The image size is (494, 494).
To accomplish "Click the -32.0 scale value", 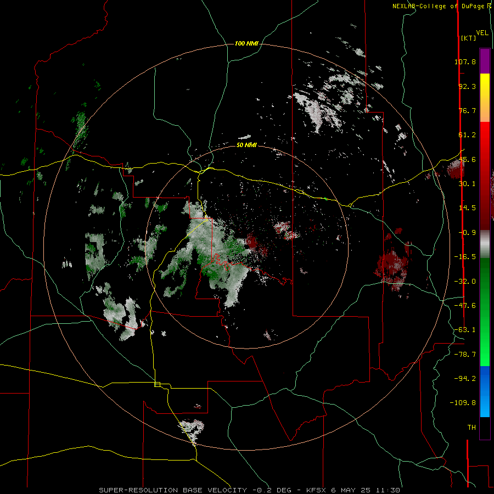I will pos(465,282).
